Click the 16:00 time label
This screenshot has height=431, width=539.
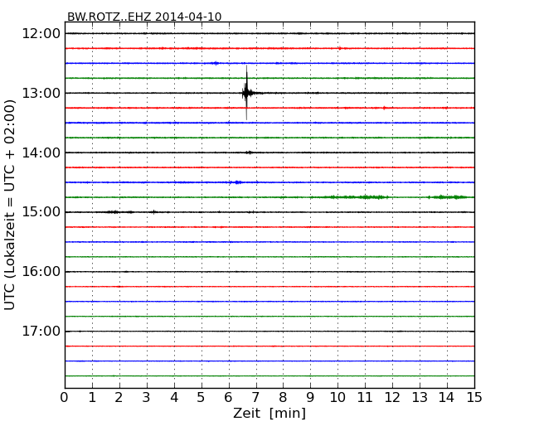(x=41, y=272)
